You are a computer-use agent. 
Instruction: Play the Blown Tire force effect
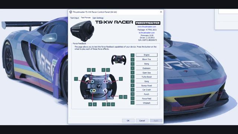[x=147, y=59]
